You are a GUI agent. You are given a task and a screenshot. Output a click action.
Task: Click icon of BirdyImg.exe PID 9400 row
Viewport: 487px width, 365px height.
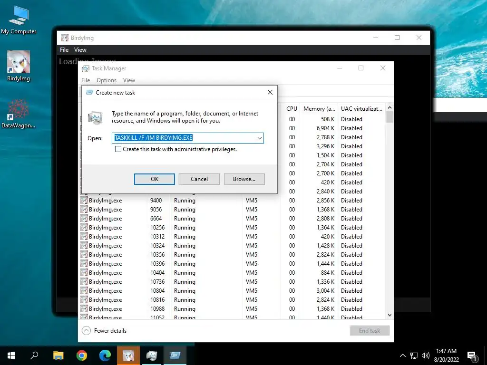click(84, 201)
